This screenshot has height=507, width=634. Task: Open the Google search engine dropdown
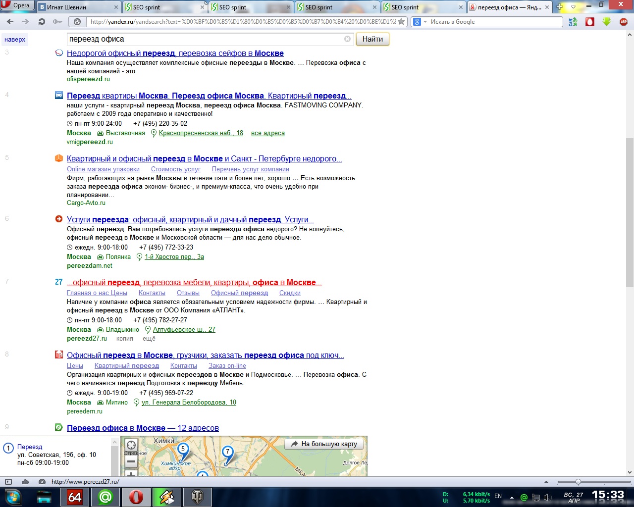(420, 22)
